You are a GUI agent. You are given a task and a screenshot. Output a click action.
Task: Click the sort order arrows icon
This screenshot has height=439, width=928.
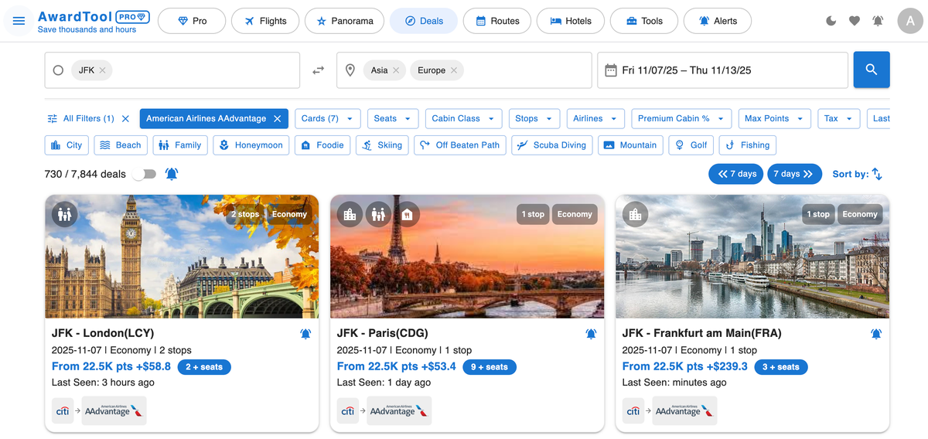[x=877, y=174]
